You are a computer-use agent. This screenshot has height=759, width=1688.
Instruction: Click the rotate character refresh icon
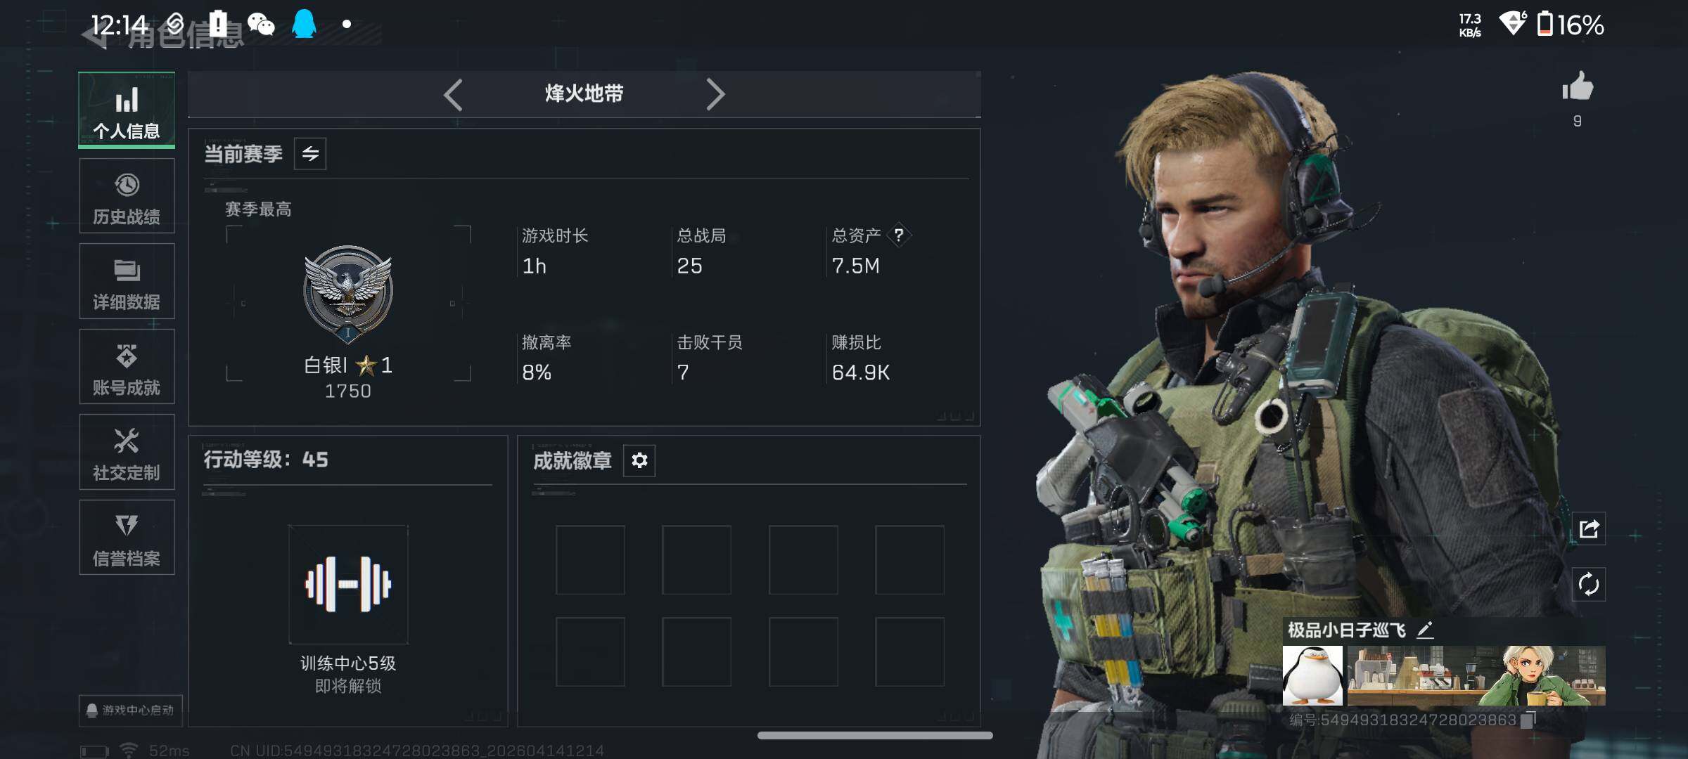coord(1589,584)
